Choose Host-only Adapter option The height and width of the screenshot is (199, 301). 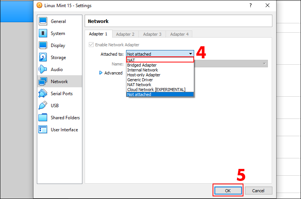[x=160, y=75]
